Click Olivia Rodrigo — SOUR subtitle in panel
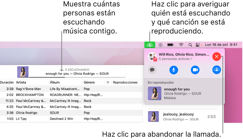Screen dimensions: 243x140 point(183,94)
